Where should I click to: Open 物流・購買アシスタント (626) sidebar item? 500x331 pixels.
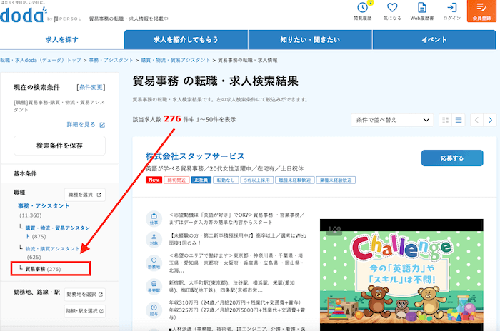(x=53, y=249)
